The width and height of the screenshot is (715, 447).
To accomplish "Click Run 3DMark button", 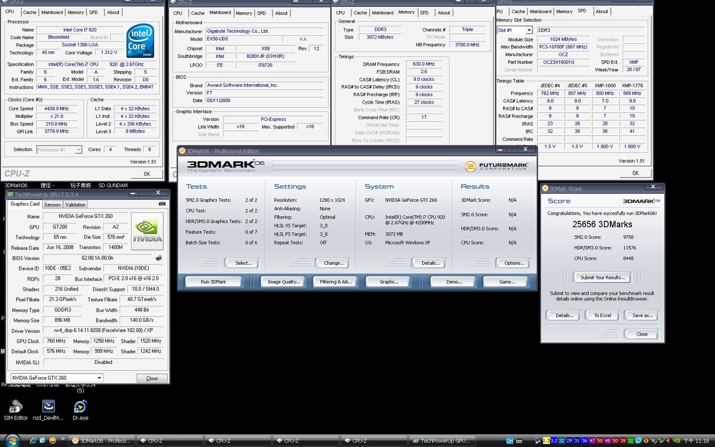I will pos(213,282).
